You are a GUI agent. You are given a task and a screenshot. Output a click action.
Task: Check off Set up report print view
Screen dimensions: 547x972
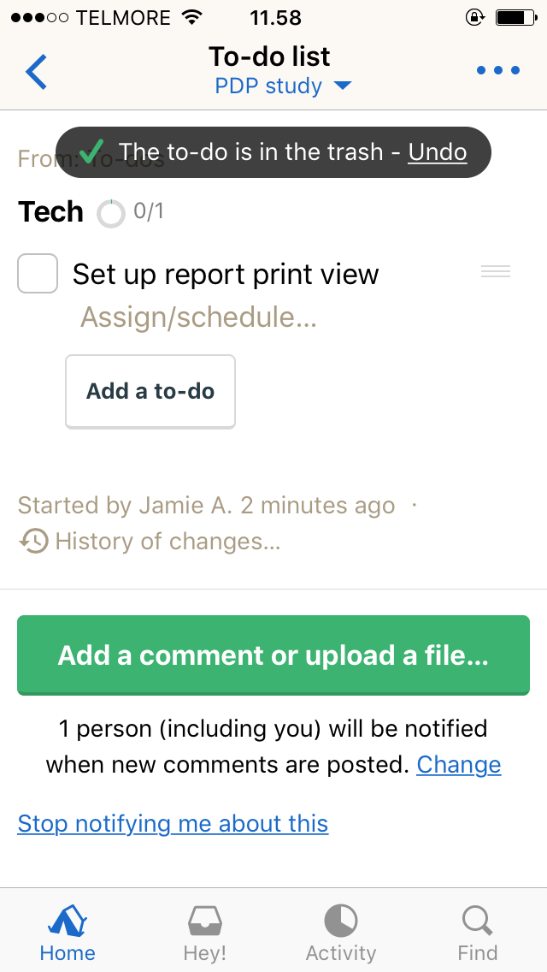(x=38, y=274)
